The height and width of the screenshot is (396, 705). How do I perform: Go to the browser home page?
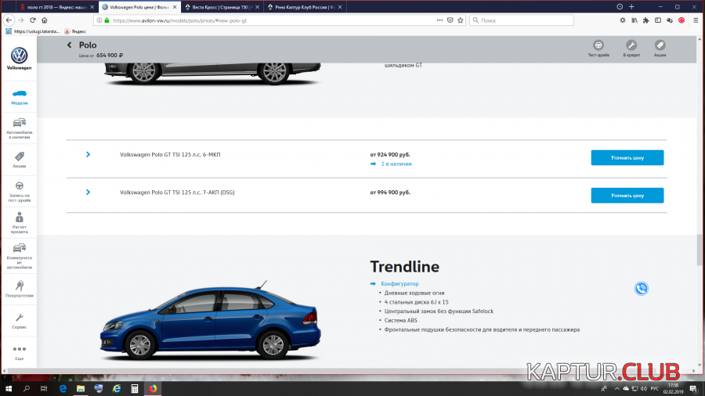point(45,20)
